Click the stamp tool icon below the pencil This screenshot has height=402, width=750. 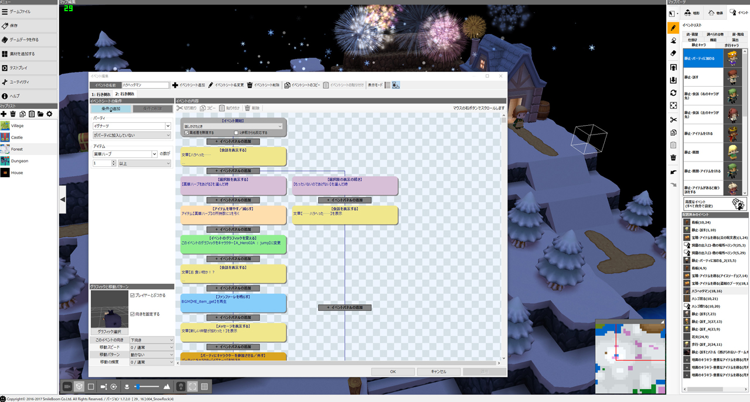tap(673, 40)
